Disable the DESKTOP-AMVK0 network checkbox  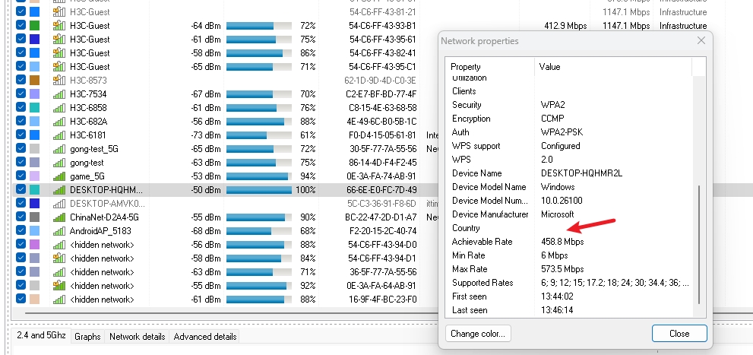(21, 204)
